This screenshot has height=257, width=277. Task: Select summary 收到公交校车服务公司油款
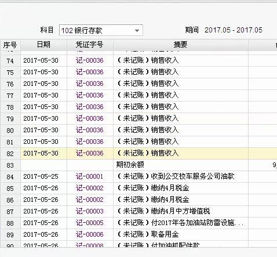[x=192, y=176]
